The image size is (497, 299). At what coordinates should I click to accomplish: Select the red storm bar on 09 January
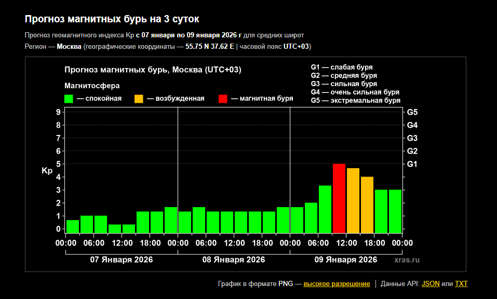click(x=339, y=198)
